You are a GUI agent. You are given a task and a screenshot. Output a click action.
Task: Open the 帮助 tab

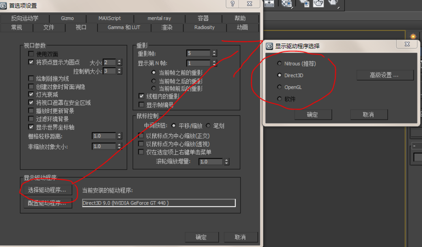[240, 18]
